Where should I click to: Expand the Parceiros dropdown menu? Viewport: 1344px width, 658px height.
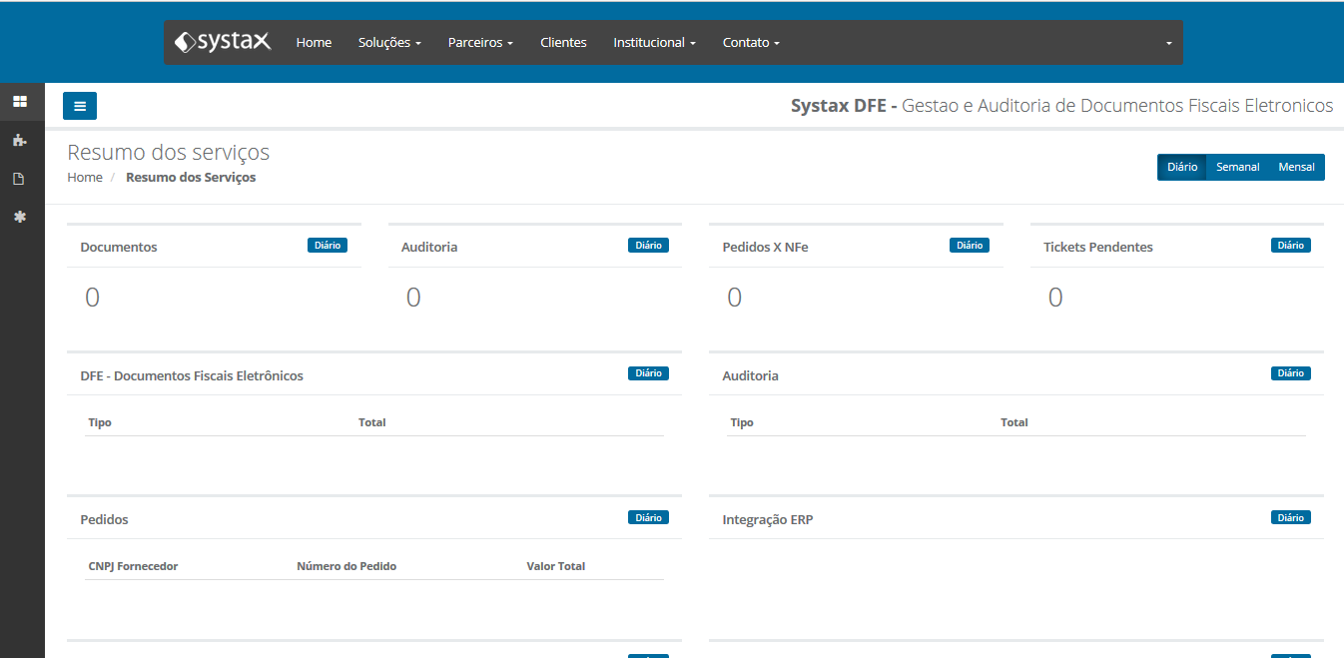coord(480,43)
